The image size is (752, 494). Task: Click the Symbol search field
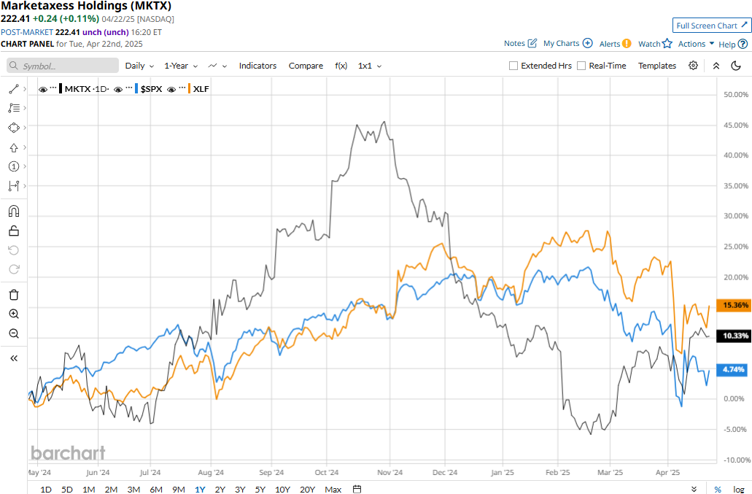63,66
